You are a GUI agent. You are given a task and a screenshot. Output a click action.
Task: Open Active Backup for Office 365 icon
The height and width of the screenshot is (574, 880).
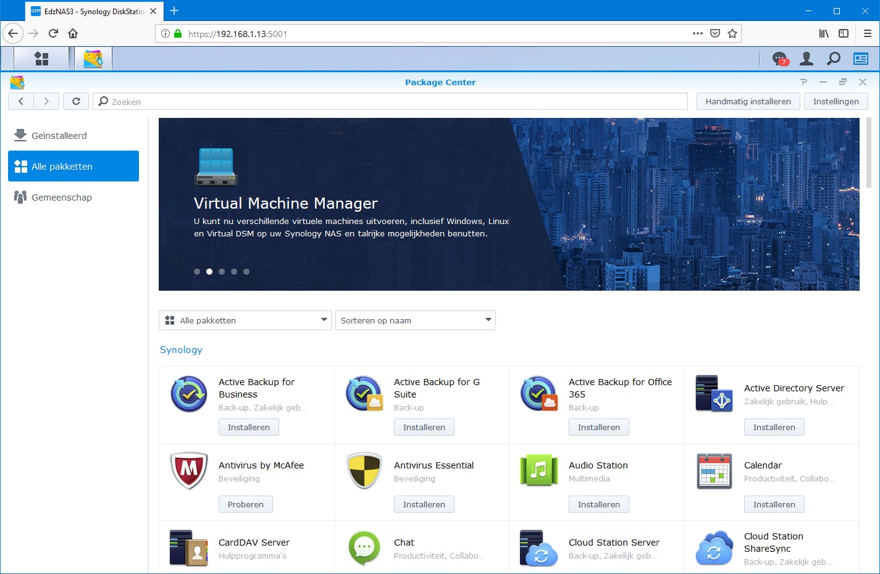539,394
